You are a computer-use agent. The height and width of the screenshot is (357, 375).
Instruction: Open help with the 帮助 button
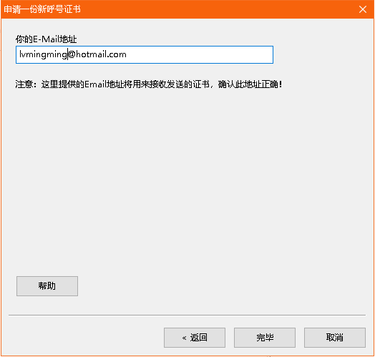pyautogui.click(x=47, y=286)
